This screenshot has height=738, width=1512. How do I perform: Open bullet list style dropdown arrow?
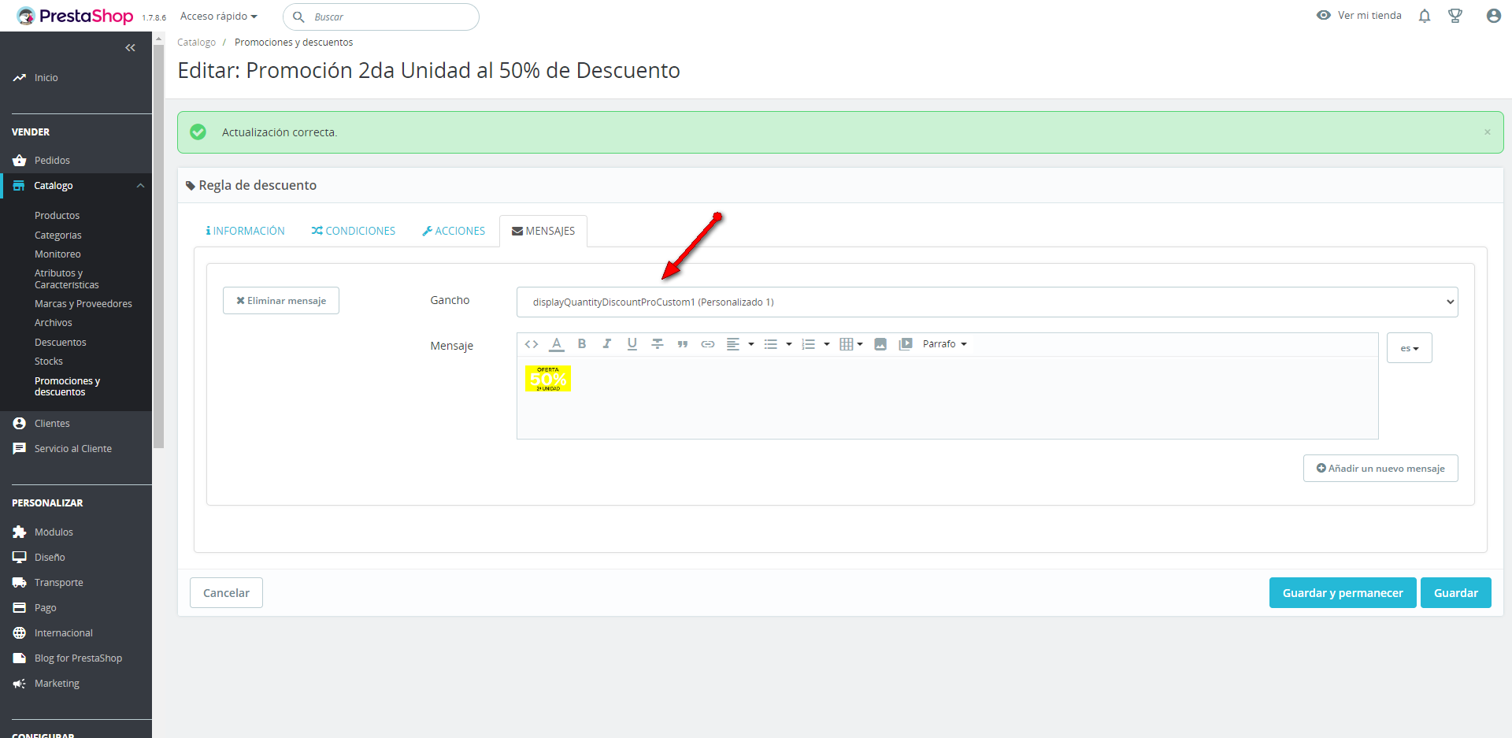pyautogui.click(x=789, y=344)
